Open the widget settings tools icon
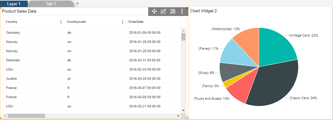 [x=173, y=11]
